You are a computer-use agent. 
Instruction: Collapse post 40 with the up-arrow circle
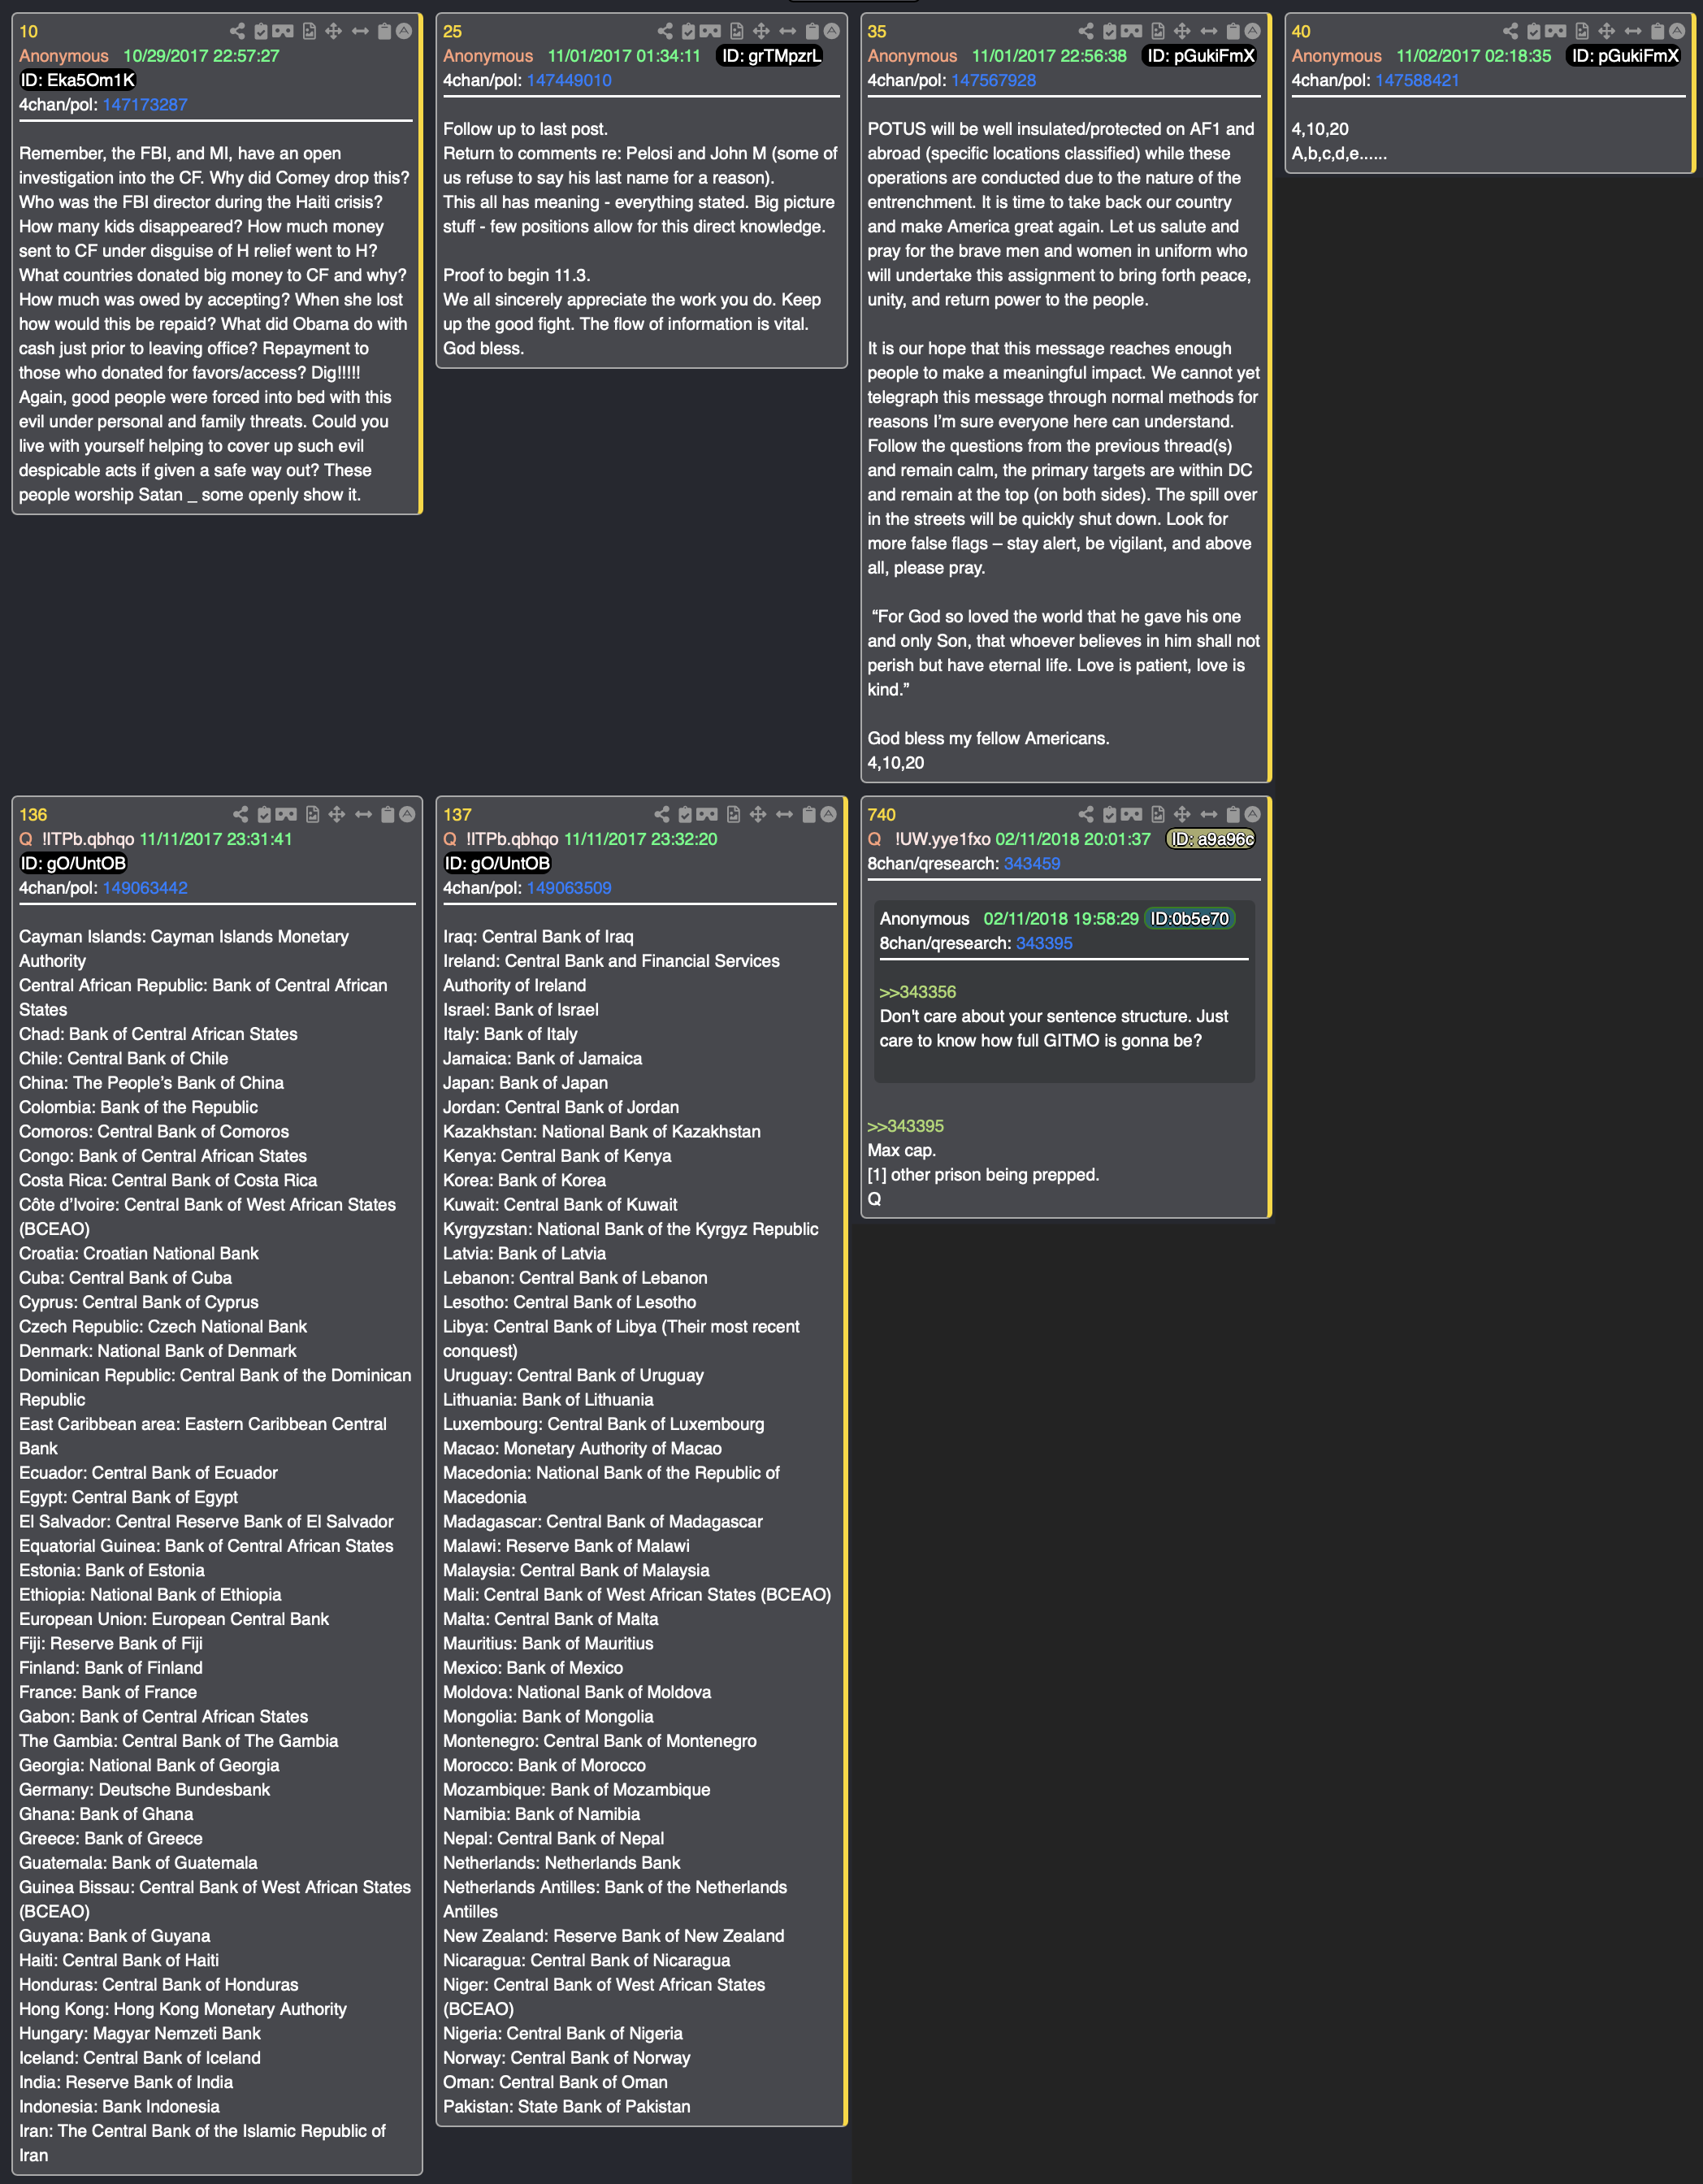[1677, 31]
